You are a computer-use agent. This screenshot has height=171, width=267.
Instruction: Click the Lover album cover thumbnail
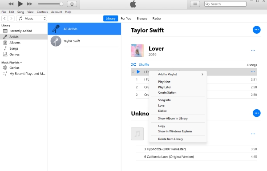click(137, 51)
